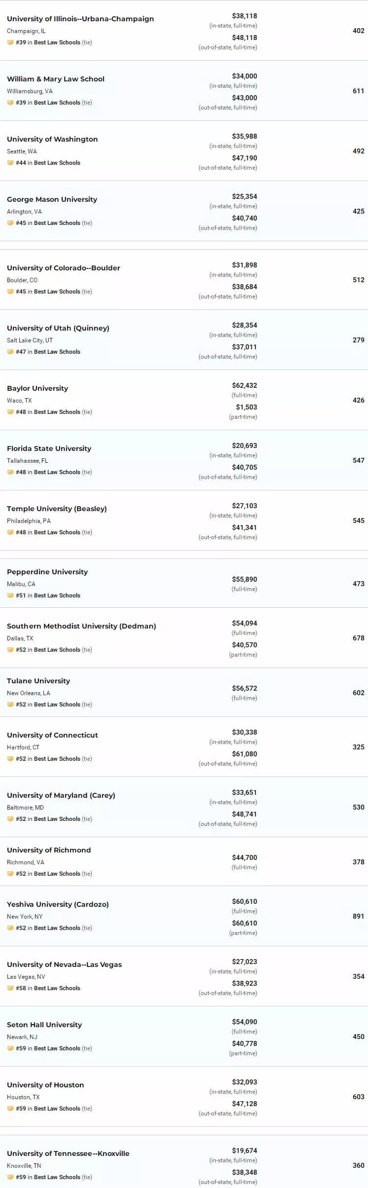The width and height of the screenshot is (368, 1188).
Task: Click the ranking badge icon for Seton Hall University
Action: coord(10,1048)
